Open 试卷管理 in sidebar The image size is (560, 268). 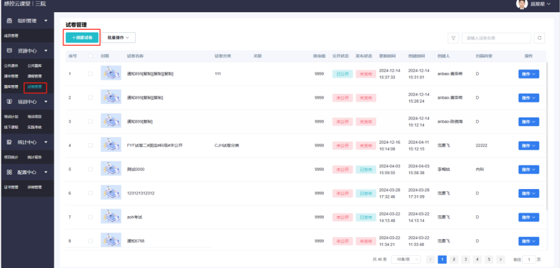point(34,86)
